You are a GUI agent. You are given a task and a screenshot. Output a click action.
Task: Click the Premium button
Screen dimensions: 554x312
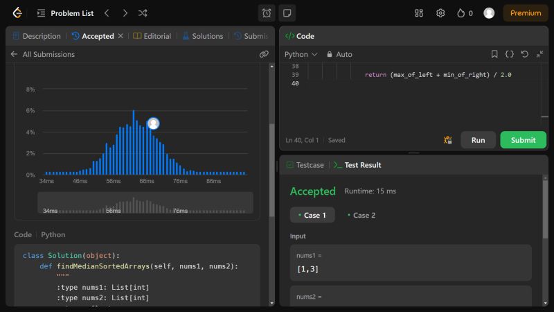[526, 13]
